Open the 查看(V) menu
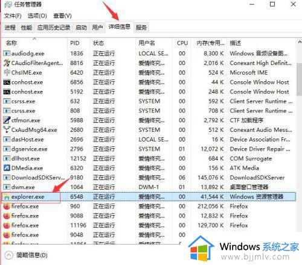The image size is (302, 265). tap(62, 16)
